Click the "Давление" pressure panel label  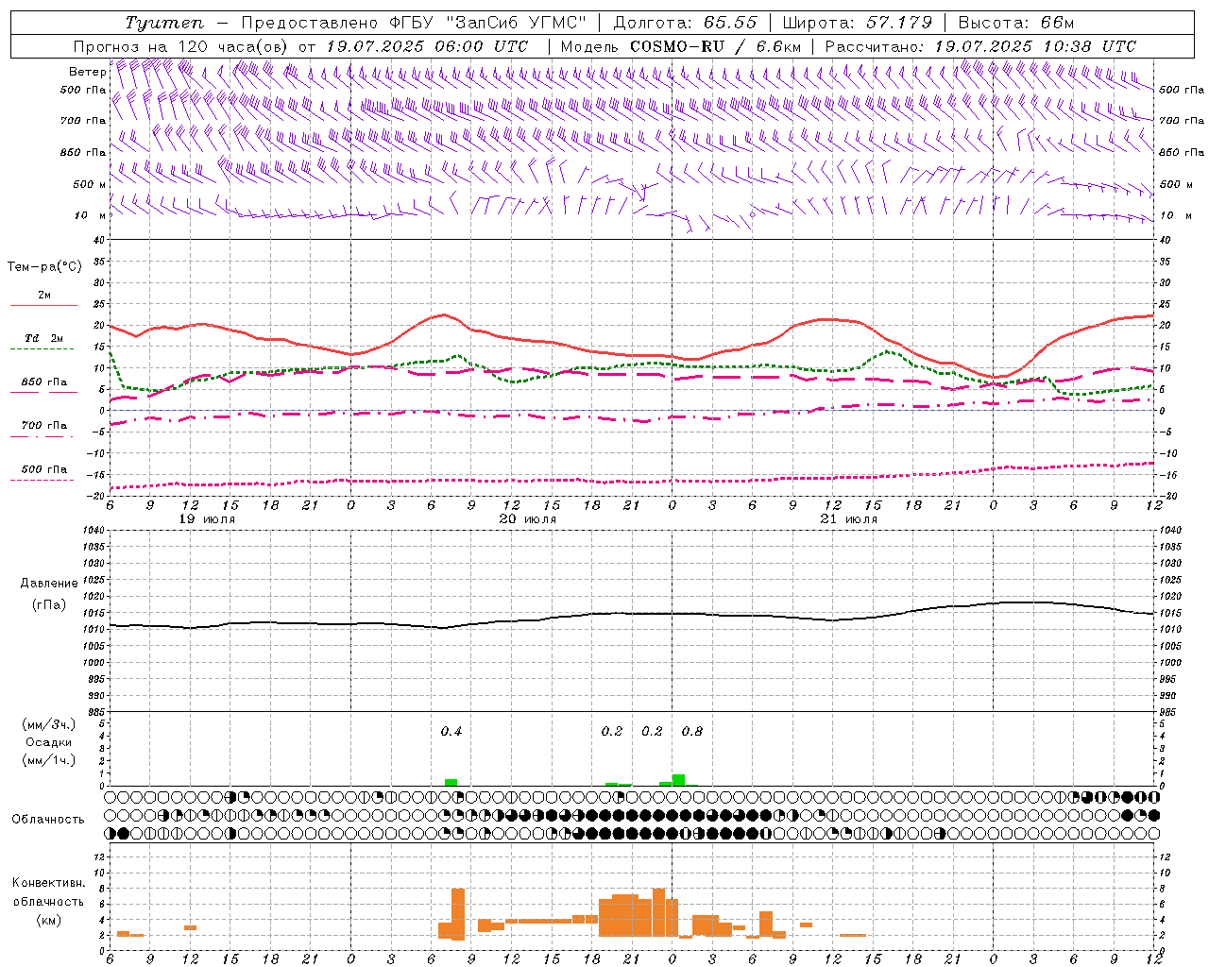(49, 584)
